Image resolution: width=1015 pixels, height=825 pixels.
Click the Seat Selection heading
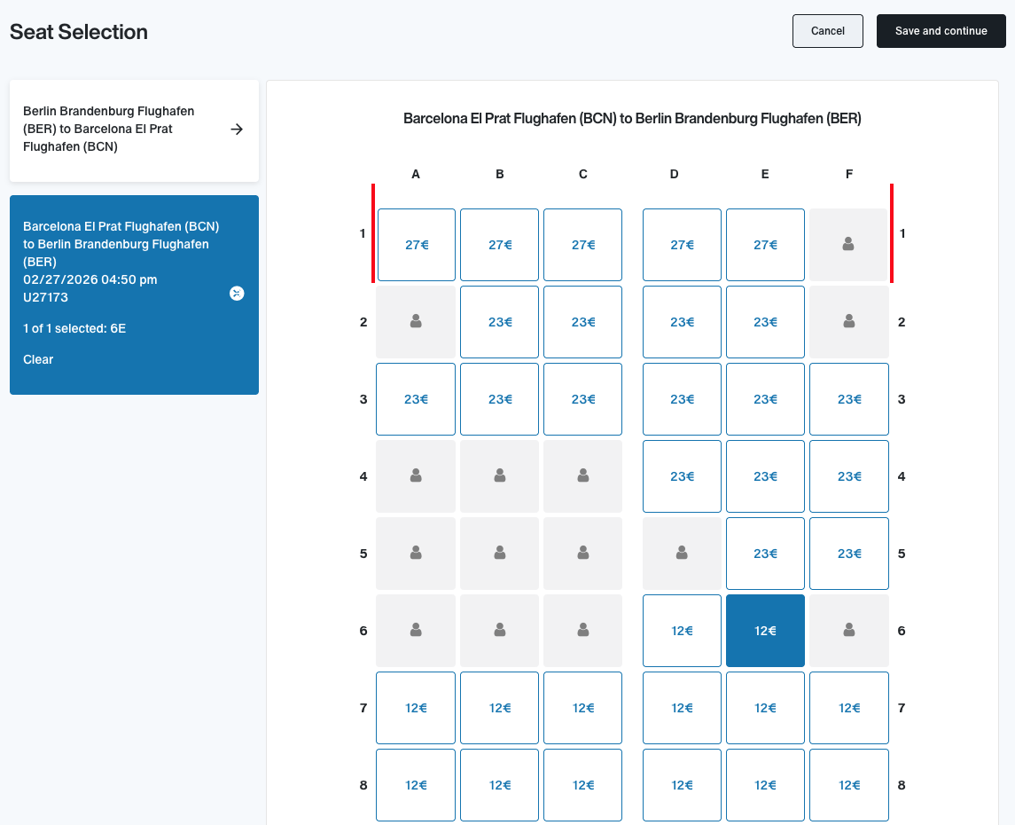(x=78, y=32)
